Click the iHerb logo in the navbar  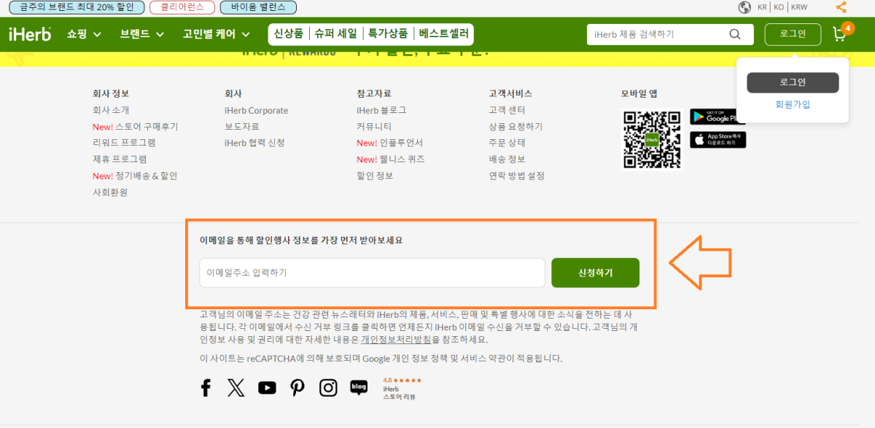pyautogui.click(x=28, y=34)
